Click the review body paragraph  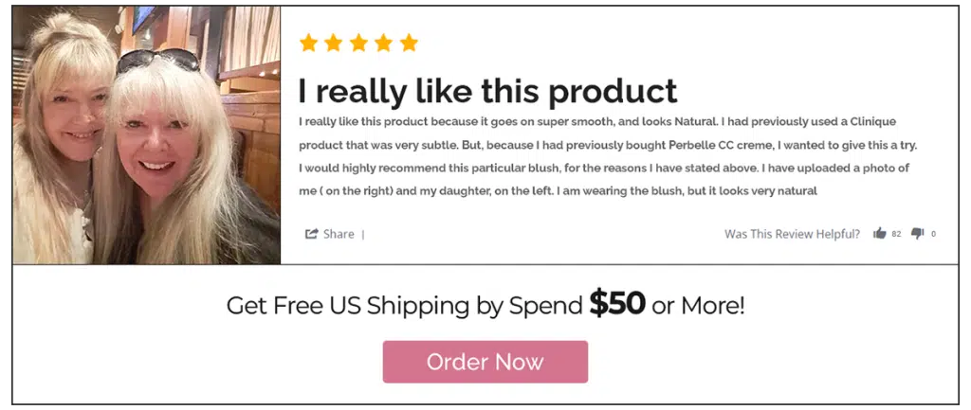click(608, 156)
